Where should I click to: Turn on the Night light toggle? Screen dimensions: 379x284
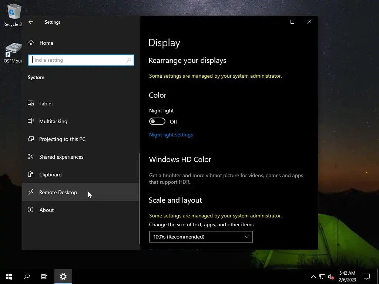click(x=157, y=121)
